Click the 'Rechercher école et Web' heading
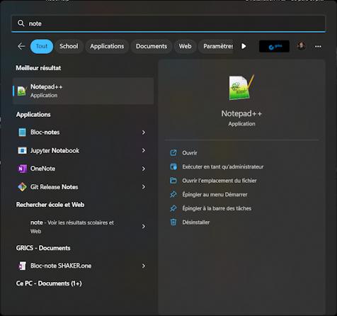Viewport: 337px width, 316px height. pos(50,205)
